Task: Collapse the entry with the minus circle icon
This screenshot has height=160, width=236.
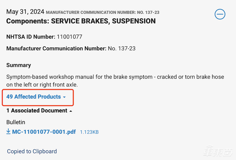Action: (220, 14)
